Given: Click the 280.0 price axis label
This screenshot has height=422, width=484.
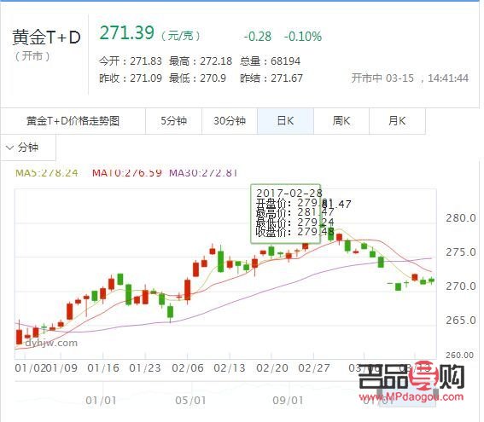Looking at the screenshot, I should 461,218.
